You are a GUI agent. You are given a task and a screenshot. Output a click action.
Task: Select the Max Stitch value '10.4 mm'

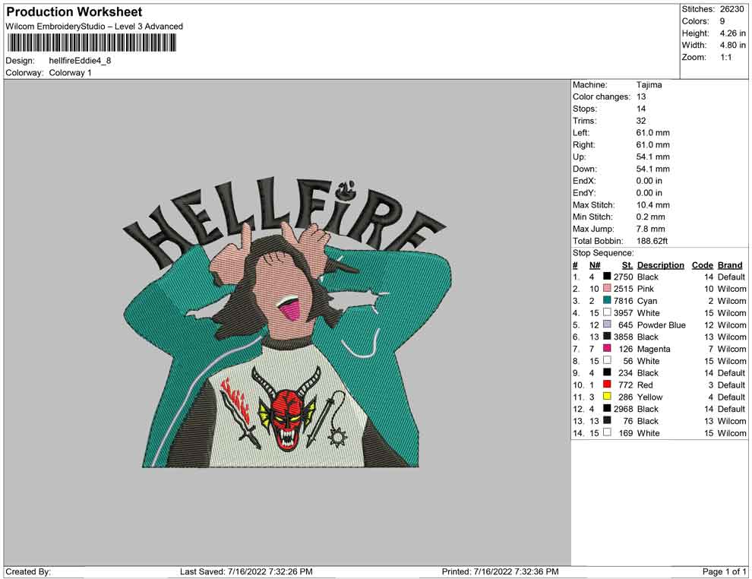click(652, 205)
